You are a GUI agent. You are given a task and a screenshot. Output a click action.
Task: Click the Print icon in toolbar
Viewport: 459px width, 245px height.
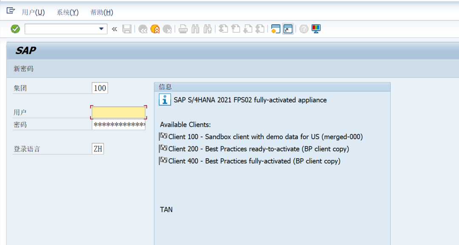click(183, 29)
